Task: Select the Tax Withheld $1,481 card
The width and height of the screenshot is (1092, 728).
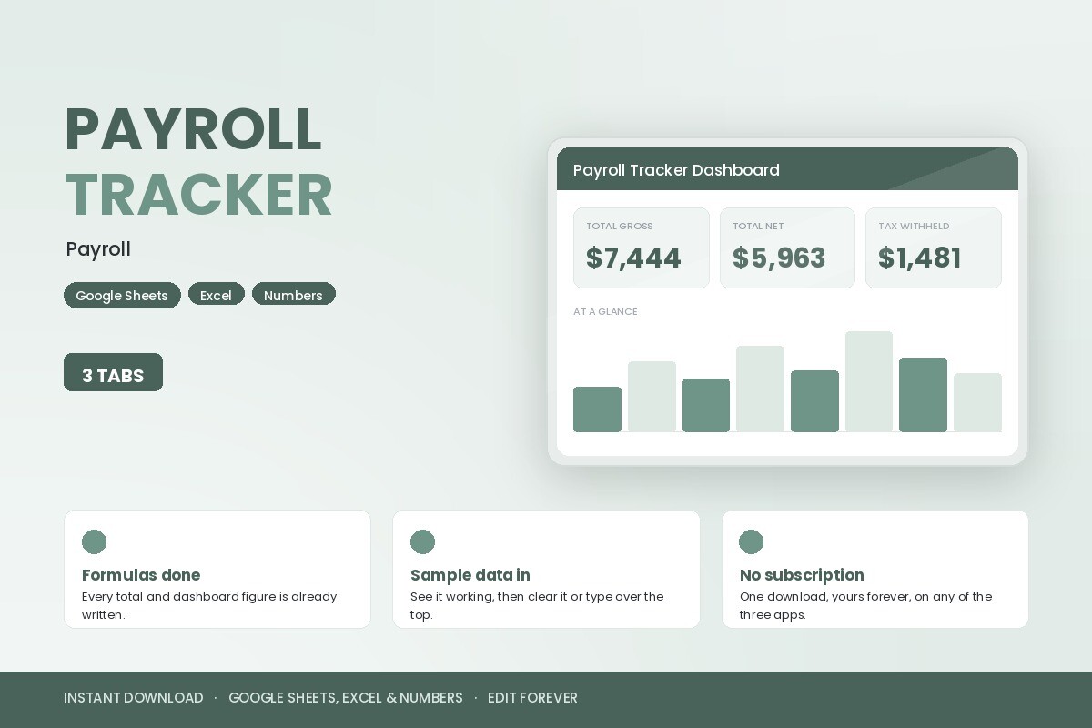Action: pyautogui.click(x=934, y=248)
